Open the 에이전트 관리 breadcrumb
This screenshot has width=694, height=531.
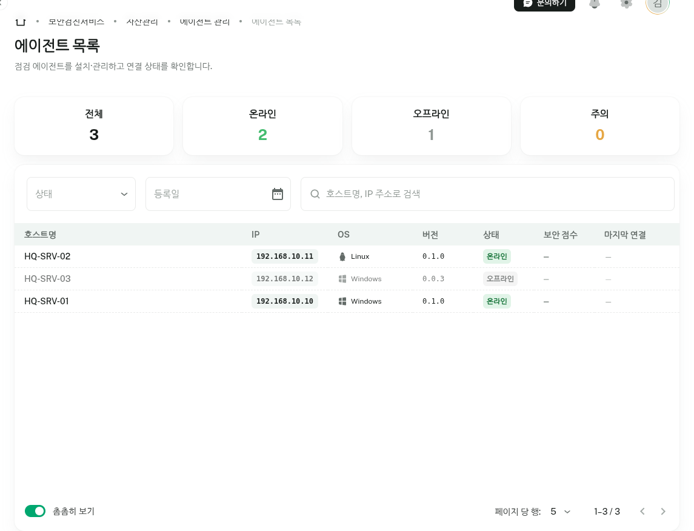click(204, 21)
